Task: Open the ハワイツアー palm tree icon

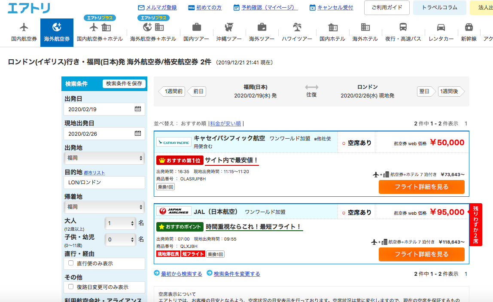Action: click(x=297, y=27)
